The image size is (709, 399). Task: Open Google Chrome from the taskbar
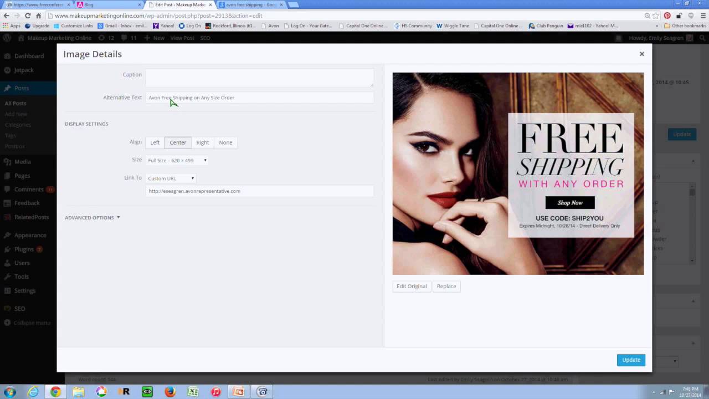(55, 392)
